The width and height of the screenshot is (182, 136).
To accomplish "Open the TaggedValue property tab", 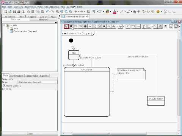I will (31, 76).
